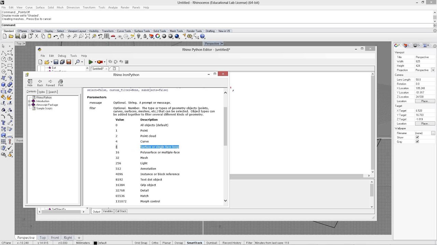Select the Text T tool in sidebar
The width and height of the screenshot is (437, 245).
pos(3,122)
